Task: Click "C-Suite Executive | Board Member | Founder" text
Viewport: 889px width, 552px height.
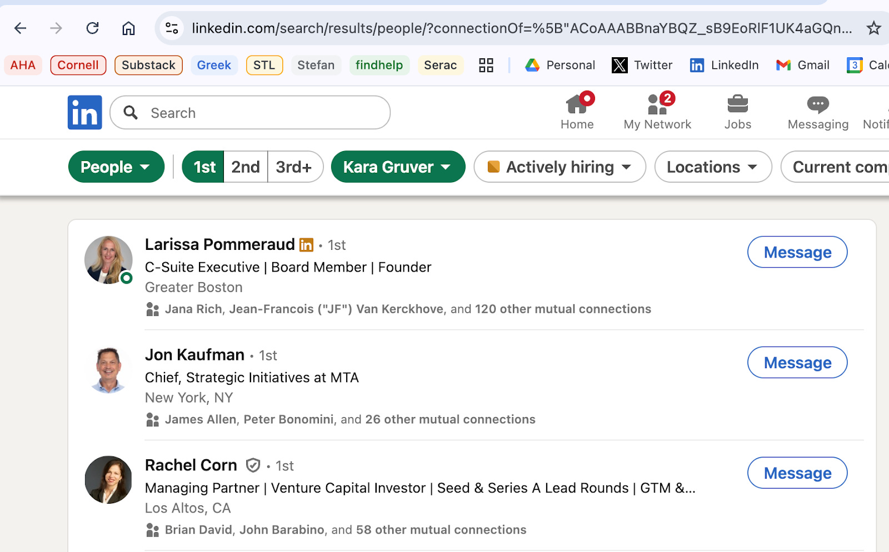Action: pos(288,267)
